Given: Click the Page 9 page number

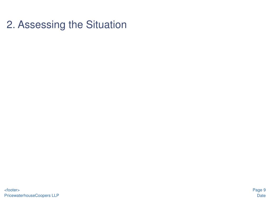Looking at the screenshot, I should (x=259, y=190).
